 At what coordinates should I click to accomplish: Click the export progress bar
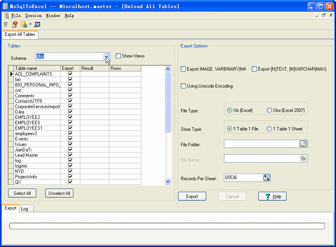167,226
